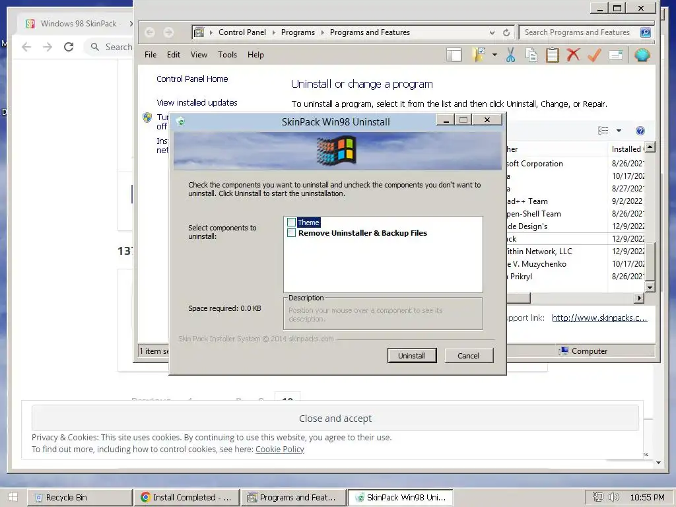Screen dimensions: 676x507
Task: Click the forward arrow in Control Panel window
Action: 168,32
